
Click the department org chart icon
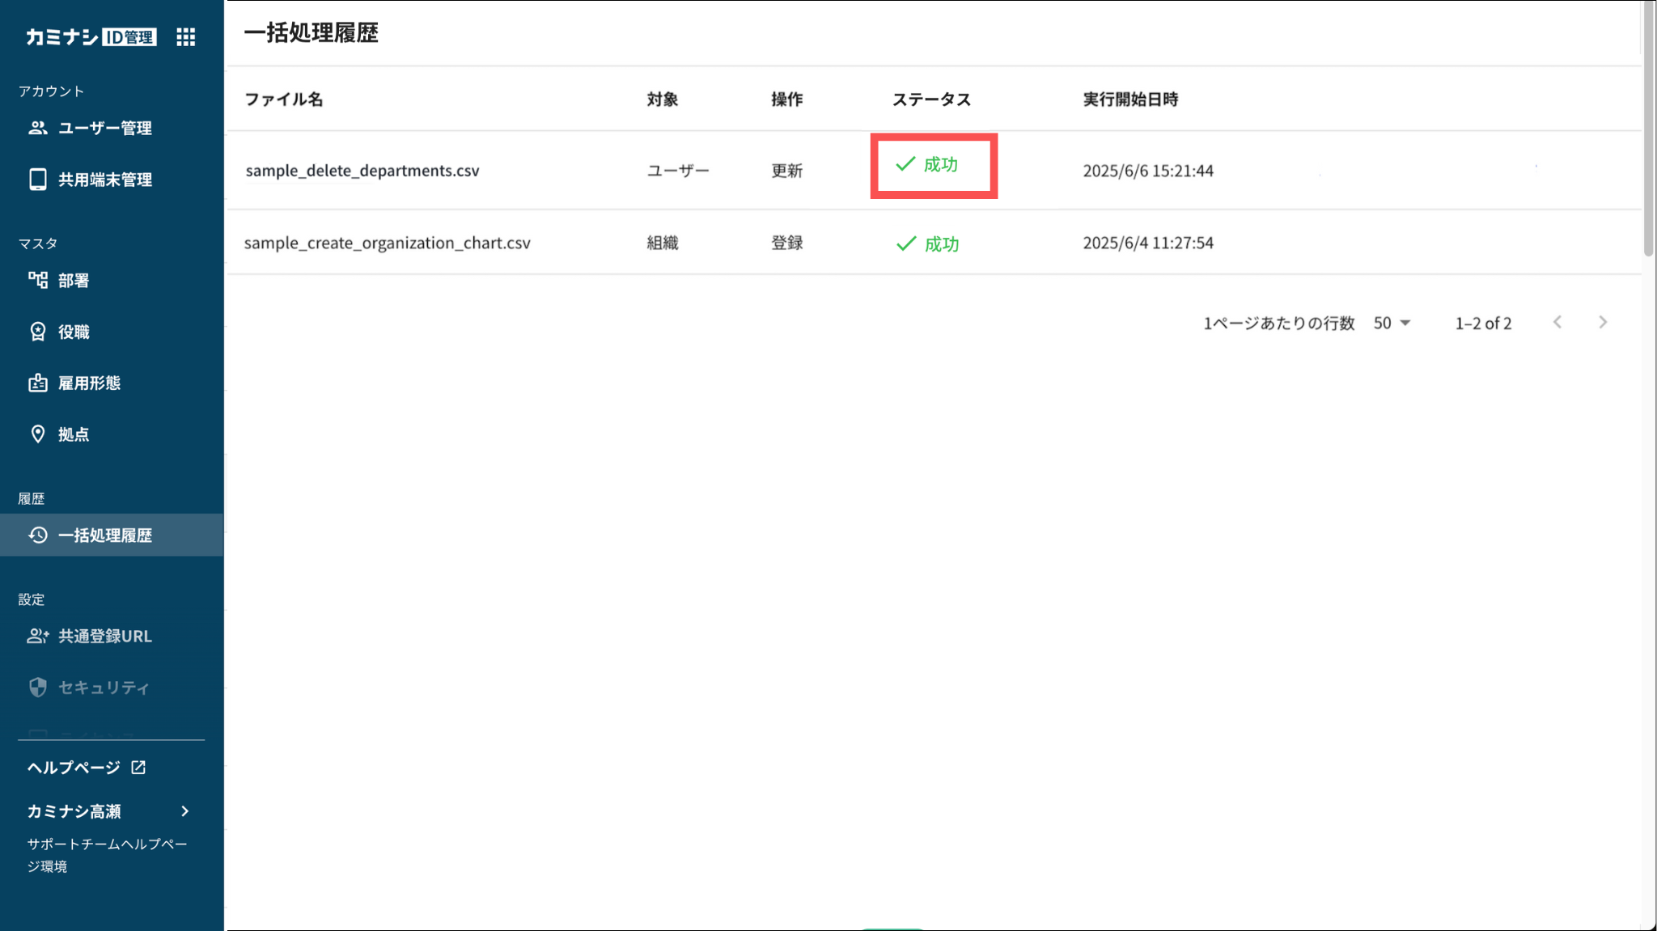click(38, 281)
